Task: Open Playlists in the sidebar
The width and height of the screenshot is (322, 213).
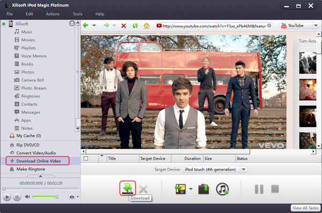Action: 28,48
